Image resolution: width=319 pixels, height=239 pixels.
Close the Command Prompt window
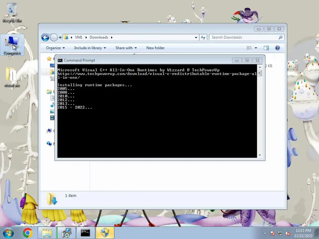pyautogui.click(x=257, y=60)
